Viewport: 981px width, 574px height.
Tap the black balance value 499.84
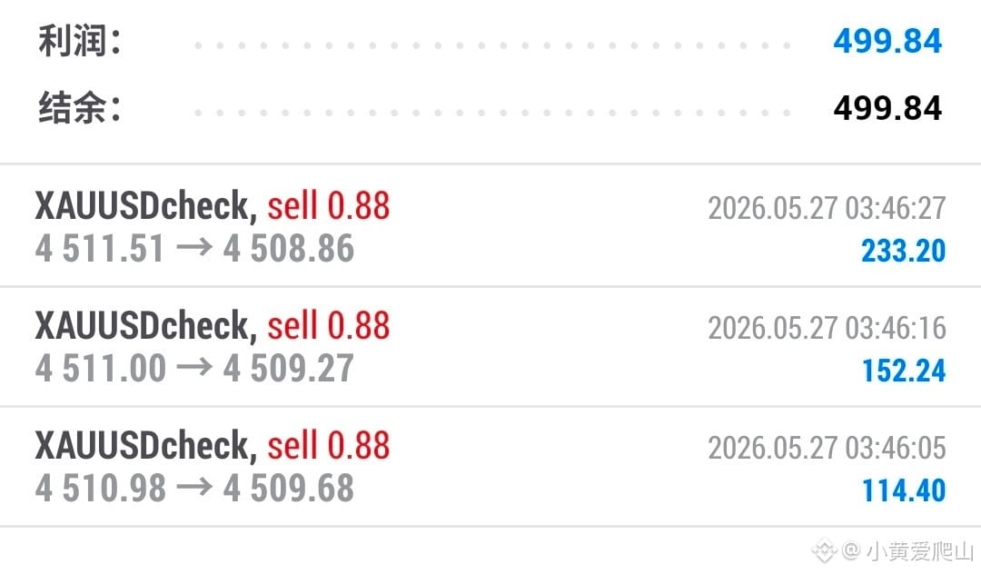point(887,108)
